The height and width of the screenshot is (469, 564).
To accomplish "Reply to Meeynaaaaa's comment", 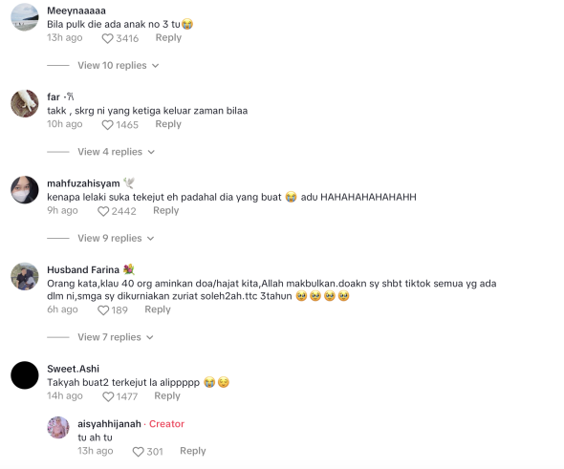I will [x=168, y=38].
